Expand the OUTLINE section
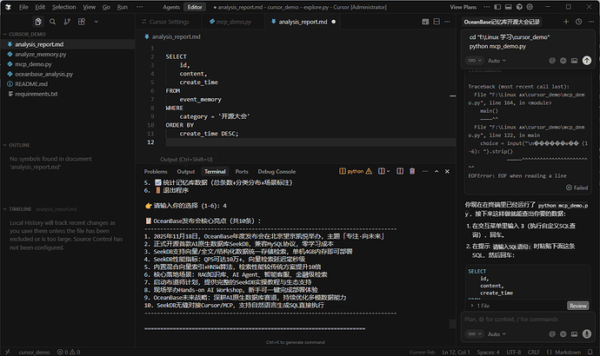The image size is (600, 356). [18, 145]
